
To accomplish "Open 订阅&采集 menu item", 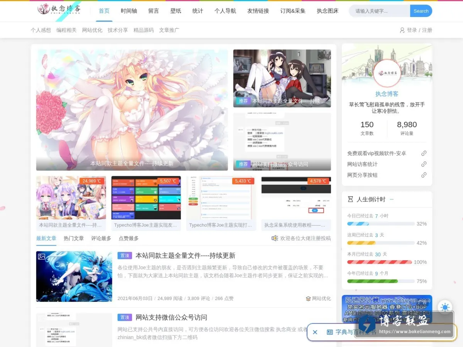I will pyautogui.click(x=293, y=11).
